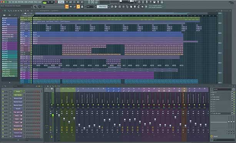
Task: Mute the mixer Master track LED
Action: 52,105
